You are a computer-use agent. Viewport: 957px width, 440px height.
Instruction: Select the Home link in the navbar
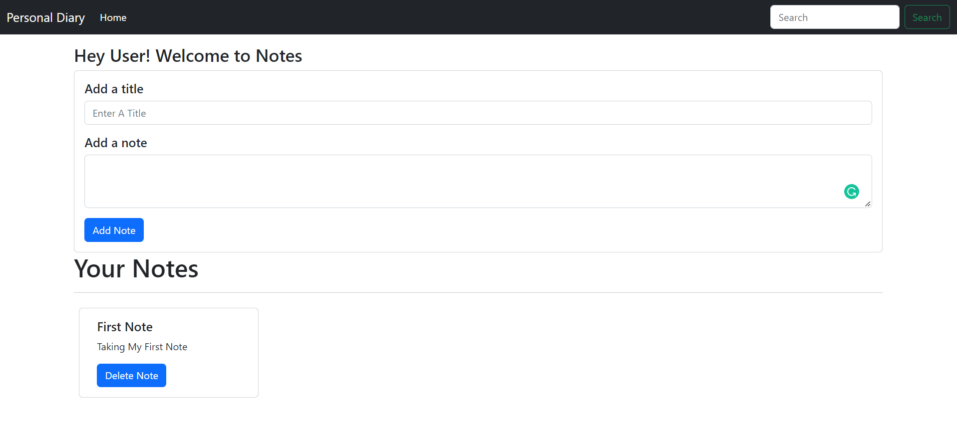[113, 17]
